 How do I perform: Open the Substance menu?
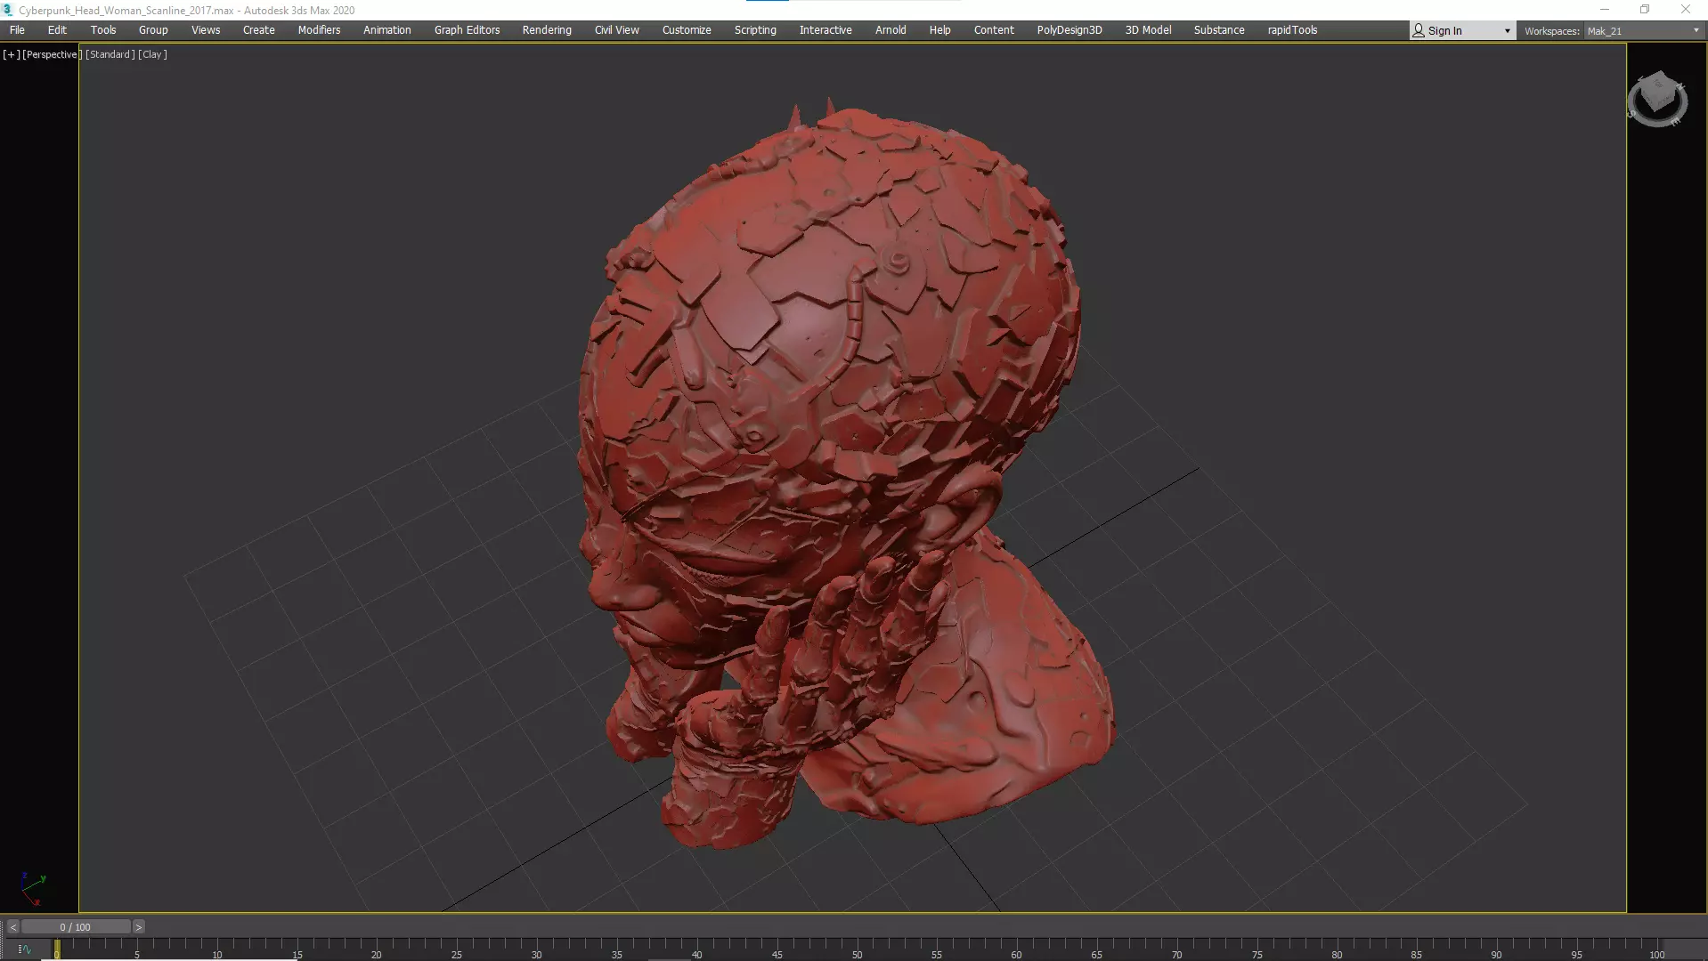[x=1219, y=30]
